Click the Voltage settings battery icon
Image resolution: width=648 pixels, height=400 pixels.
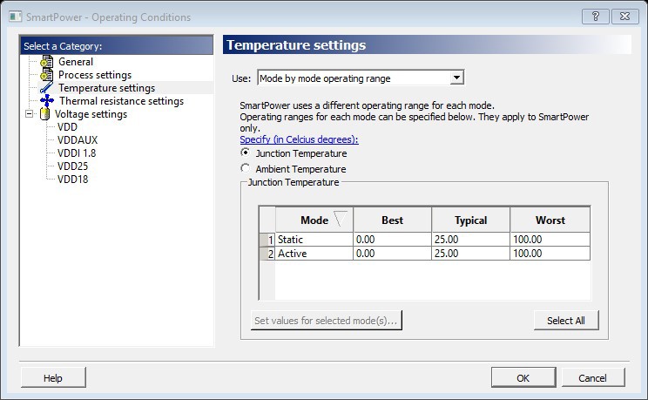(44, 114)
